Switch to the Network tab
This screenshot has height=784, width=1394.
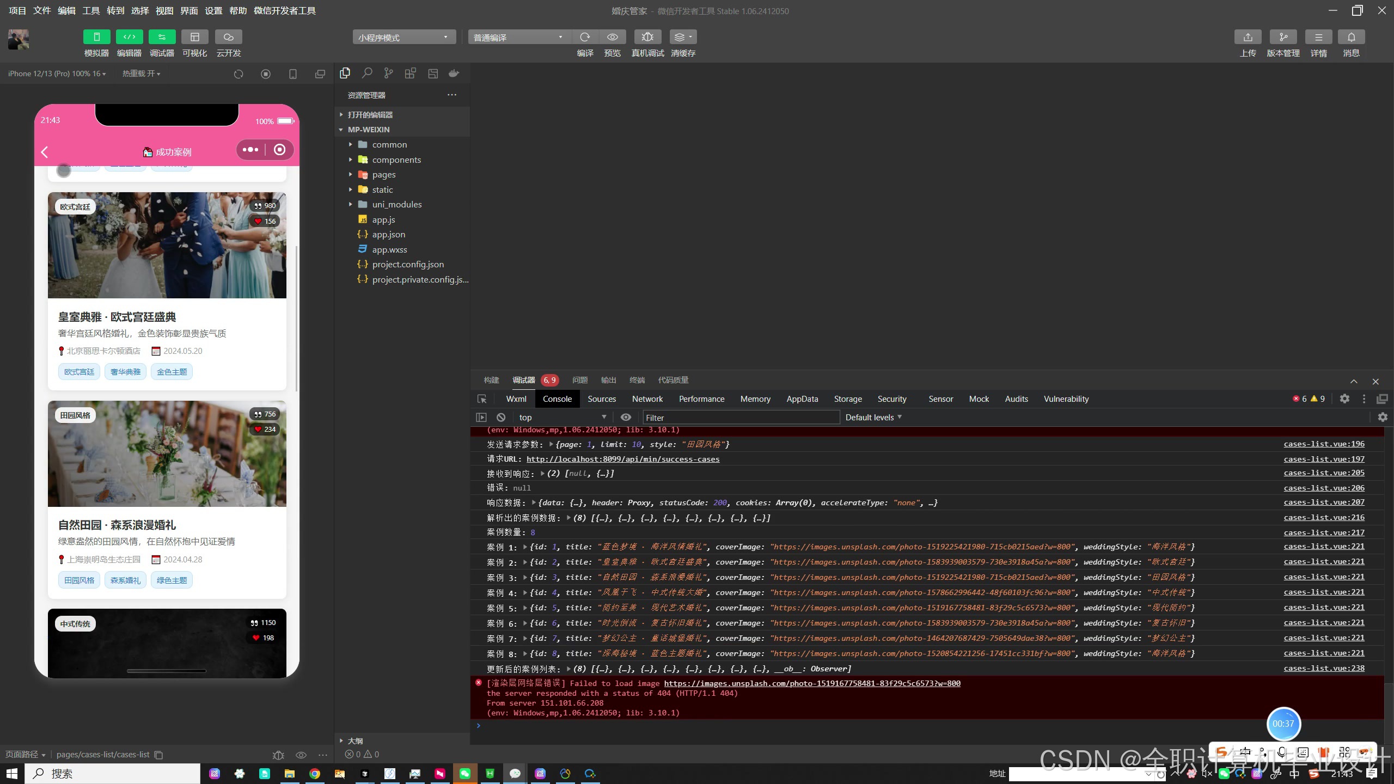647,399
